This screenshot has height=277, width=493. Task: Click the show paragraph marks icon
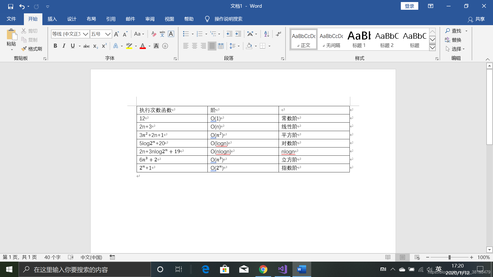pos(278,34)
